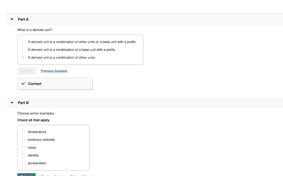Tick the mass checkbox
This screenshot has width=283, height=176.
pyautogui.click(x=23, y=148)
